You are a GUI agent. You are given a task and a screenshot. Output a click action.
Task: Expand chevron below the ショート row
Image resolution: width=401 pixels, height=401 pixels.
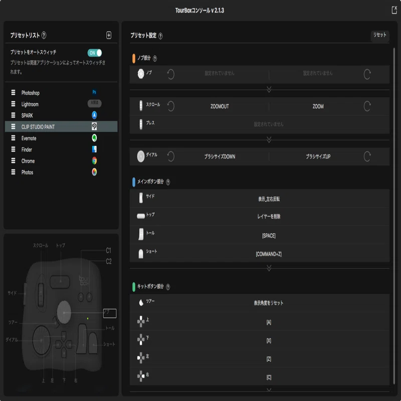(x=269, y=268)
